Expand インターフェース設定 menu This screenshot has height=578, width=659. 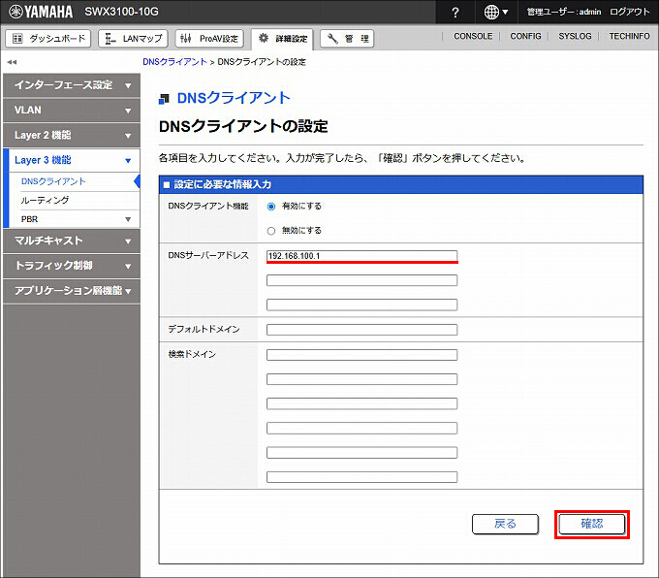click(72, 85)
